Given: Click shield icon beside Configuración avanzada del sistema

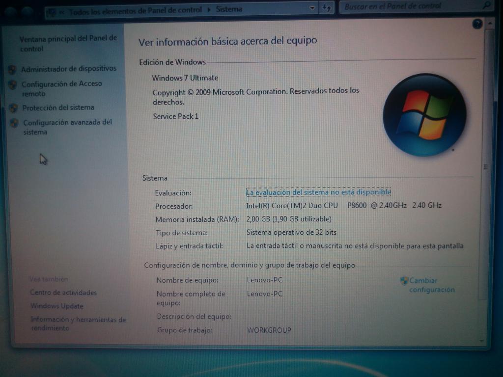Looking at the screenshot, I should [x=14, y=123].
